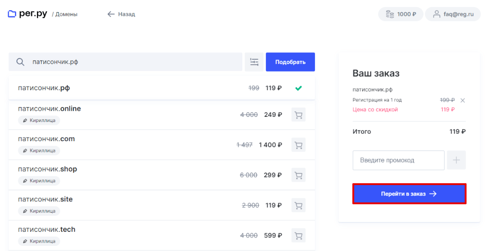Open search filter settings icon
The height and width of the screenshot is (251, 489).
[254, 62]
